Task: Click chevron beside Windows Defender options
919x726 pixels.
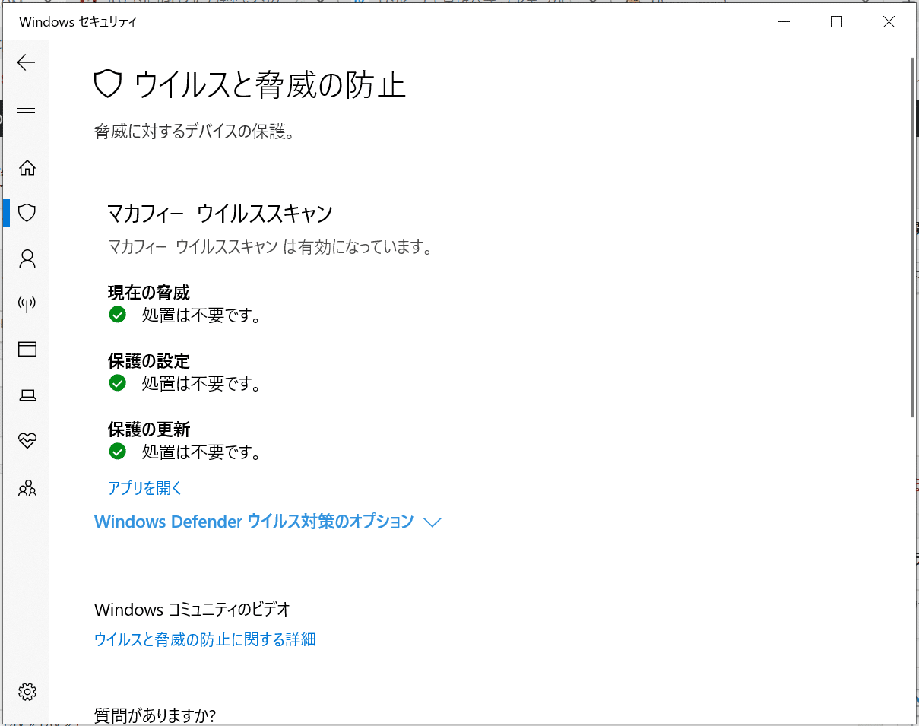Action: point(433,522)
